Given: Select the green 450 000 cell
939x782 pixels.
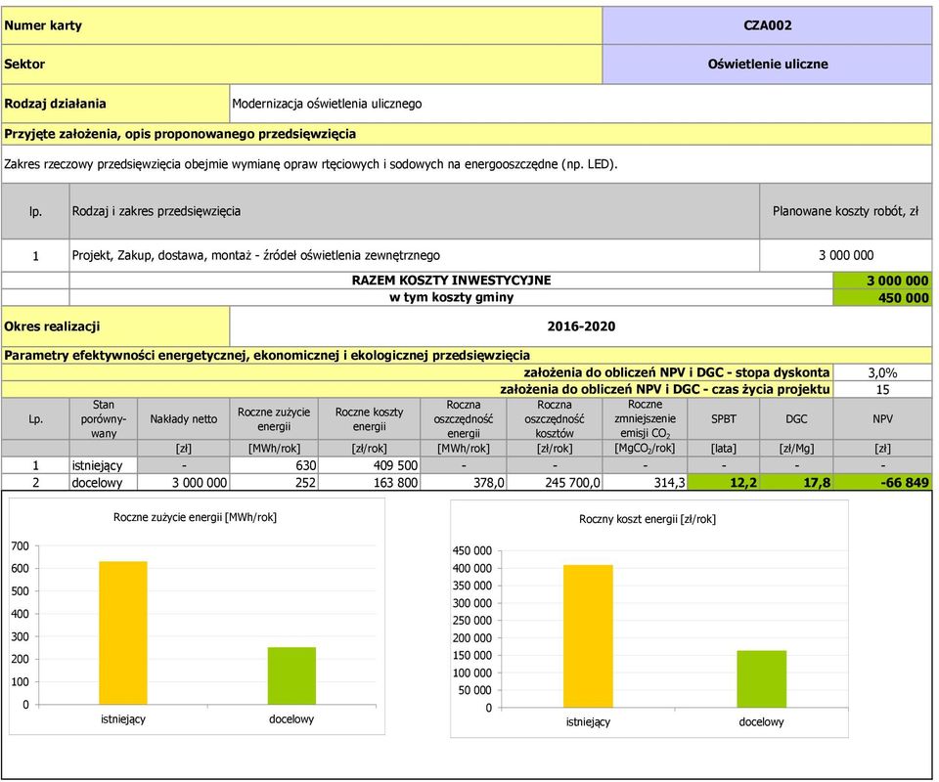Looking at the screenshot, I should pyautogui.click(x=882, y=297).
